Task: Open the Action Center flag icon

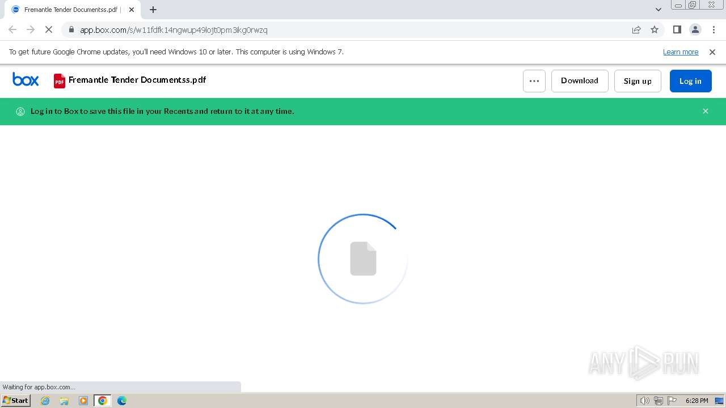Action: (x=672, y=401)
